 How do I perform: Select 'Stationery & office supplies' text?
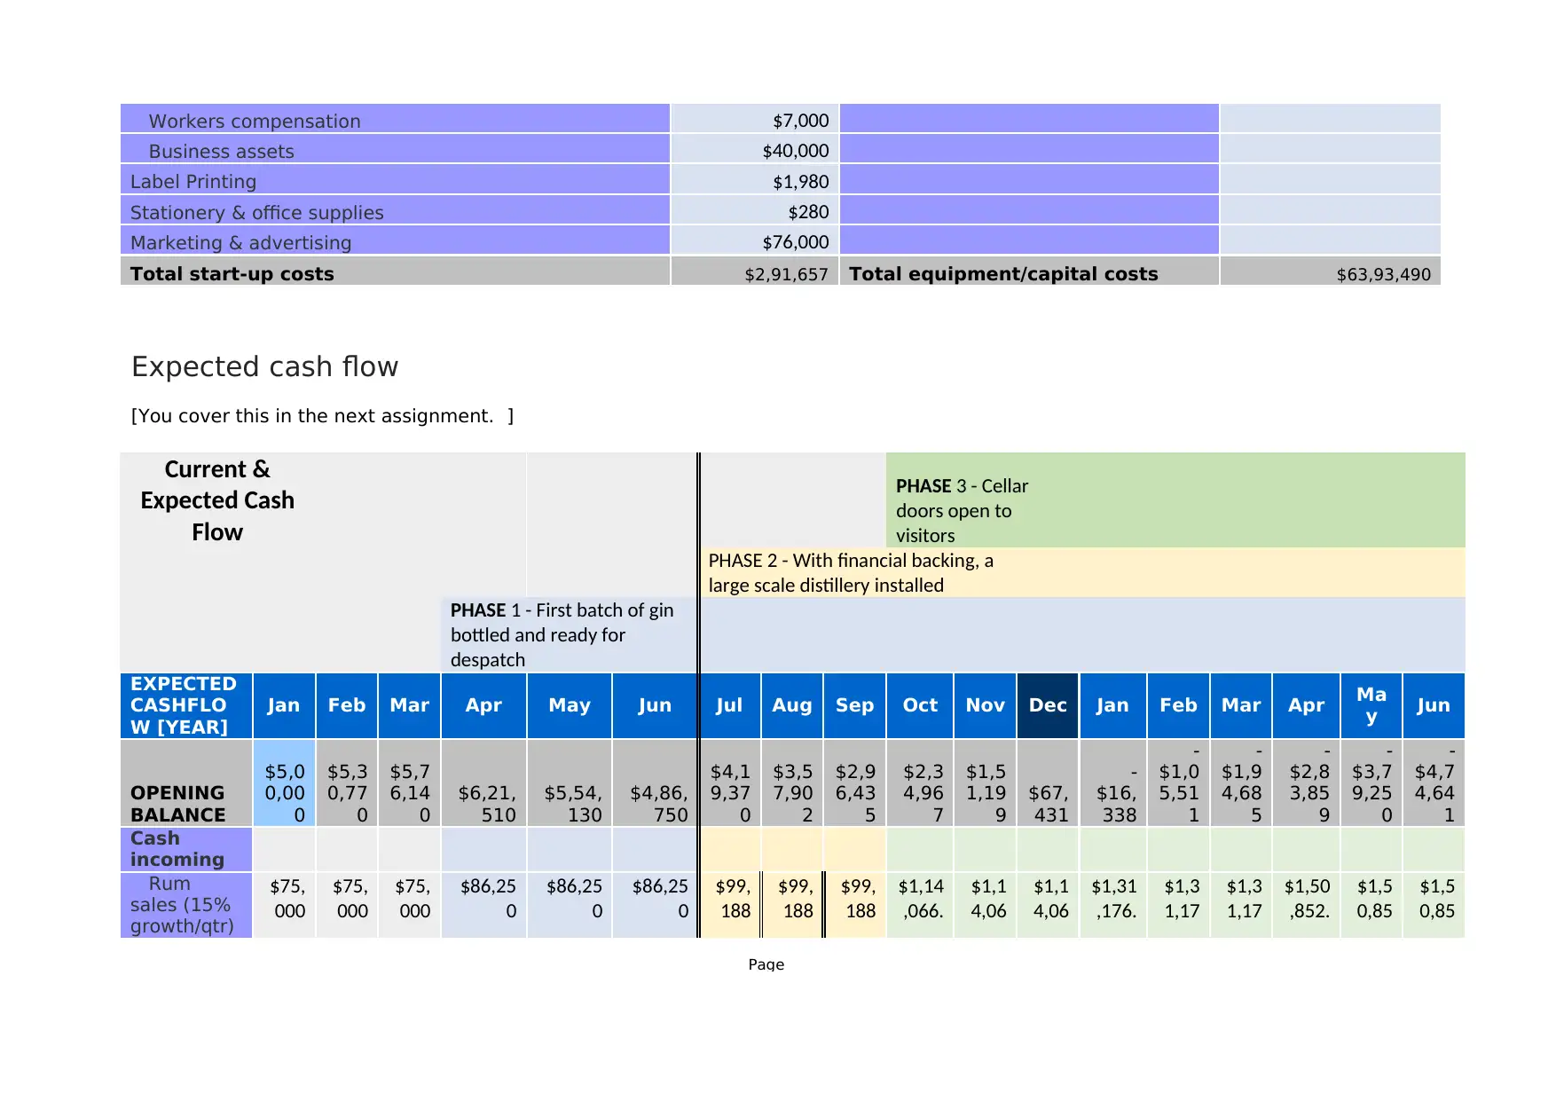click(256, 212)
